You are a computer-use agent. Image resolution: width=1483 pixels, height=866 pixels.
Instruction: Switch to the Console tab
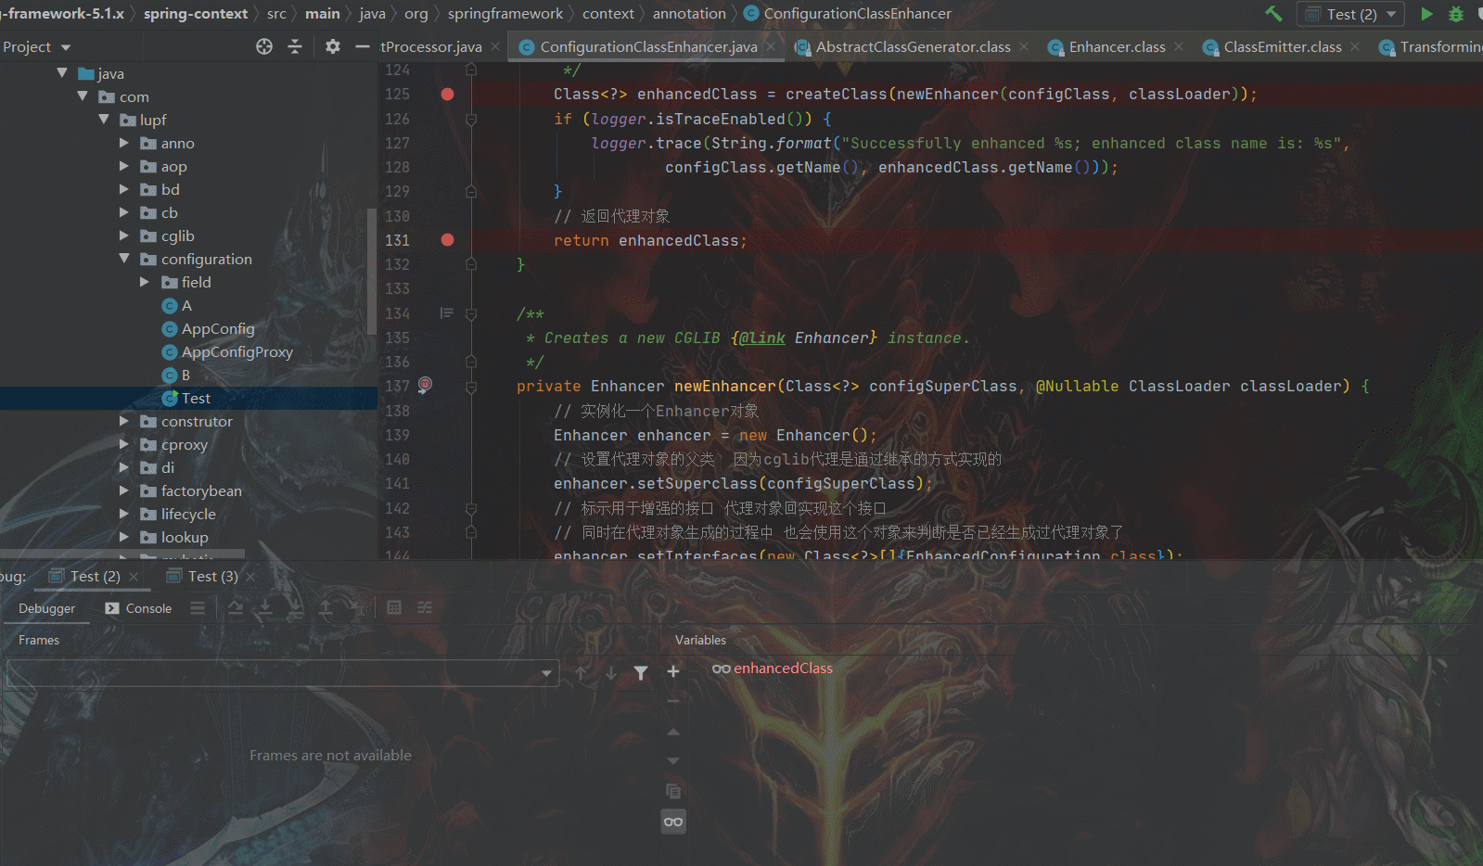[139, 608]
